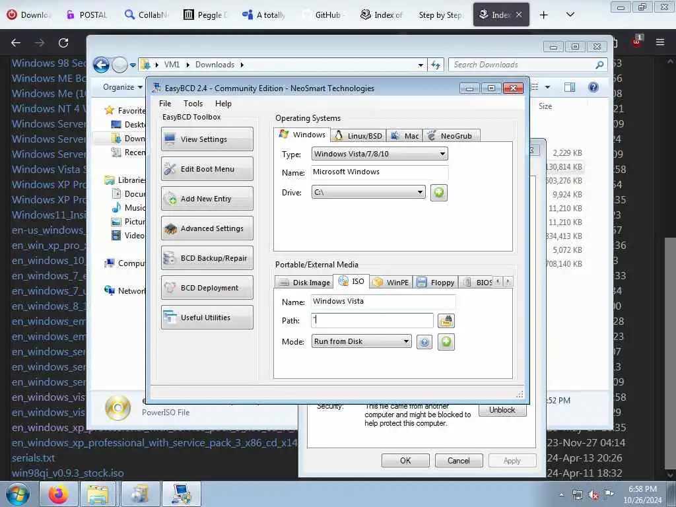Open browser hamburger menu
This screenshot has width=676, height=507.
[660, 42]
